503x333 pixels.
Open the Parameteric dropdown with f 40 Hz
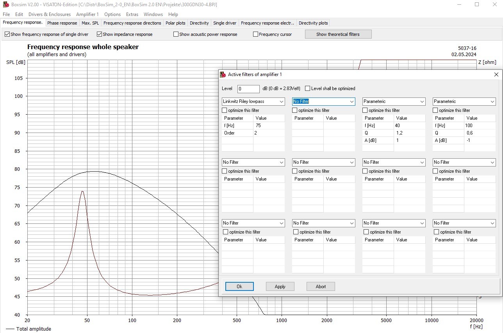pyautogui.click(x=422, y=101)
